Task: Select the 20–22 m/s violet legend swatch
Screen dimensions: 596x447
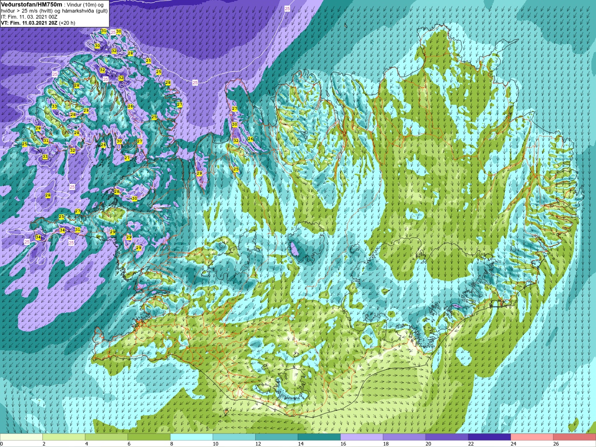Action: 447,437
